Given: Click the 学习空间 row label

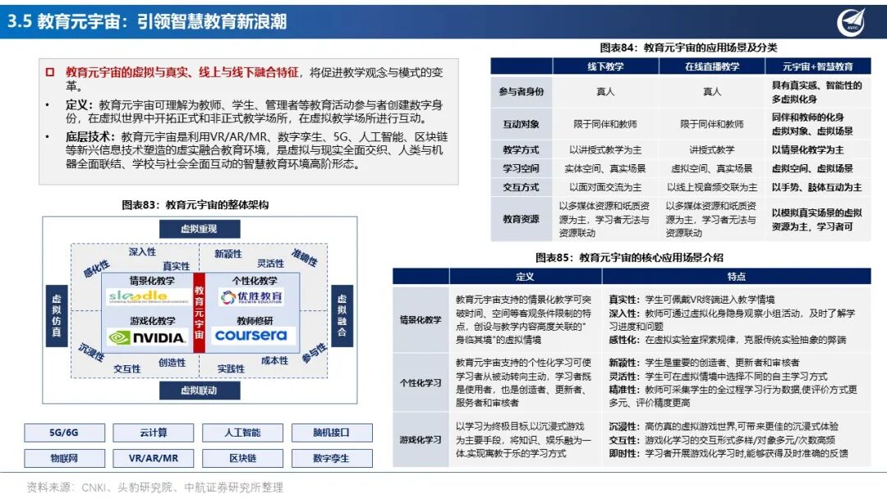Looking at the screenshot, I should 521,168.
